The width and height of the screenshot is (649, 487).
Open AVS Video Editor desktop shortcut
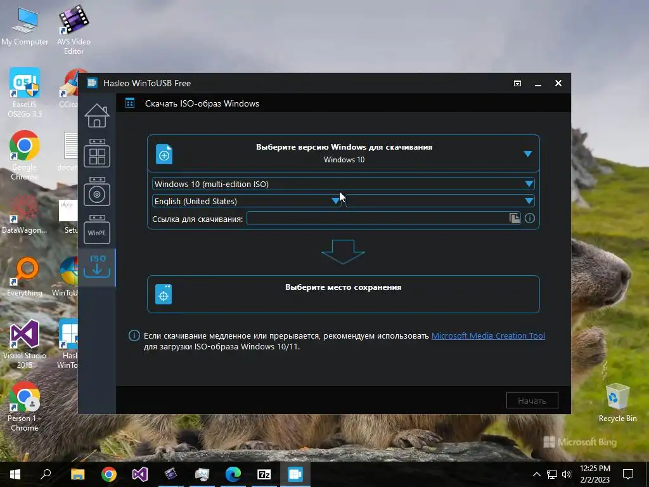pos(74,30)
